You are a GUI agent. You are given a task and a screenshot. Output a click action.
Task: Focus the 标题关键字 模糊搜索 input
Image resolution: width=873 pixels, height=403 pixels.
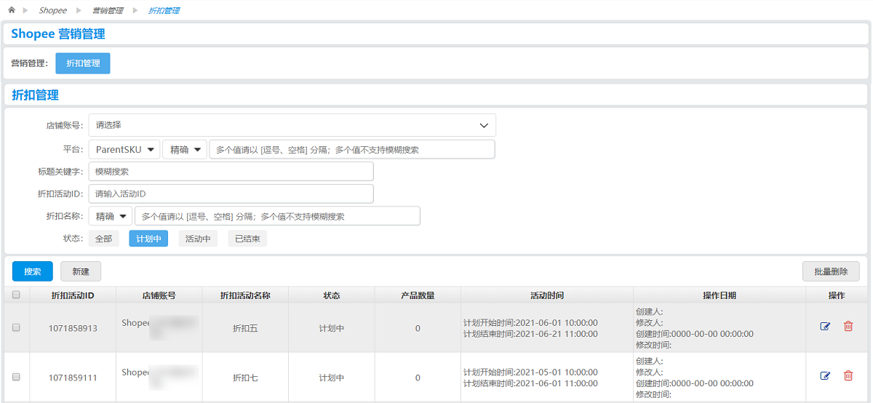[x=231, y=172]
